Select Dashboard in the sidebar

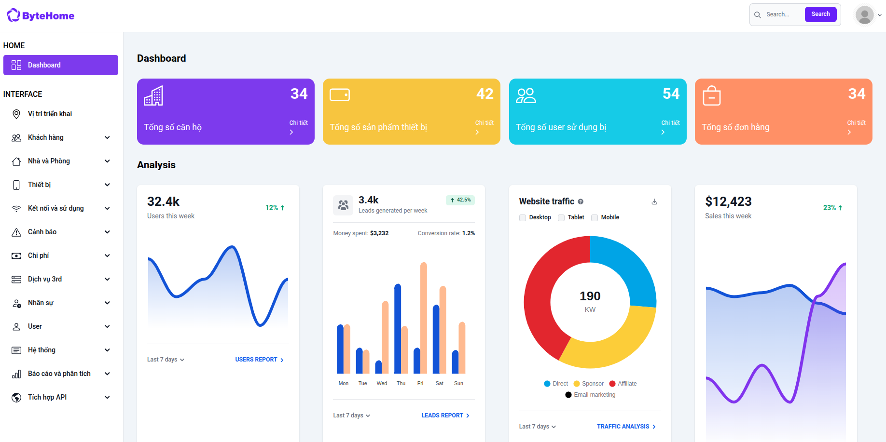61,65
